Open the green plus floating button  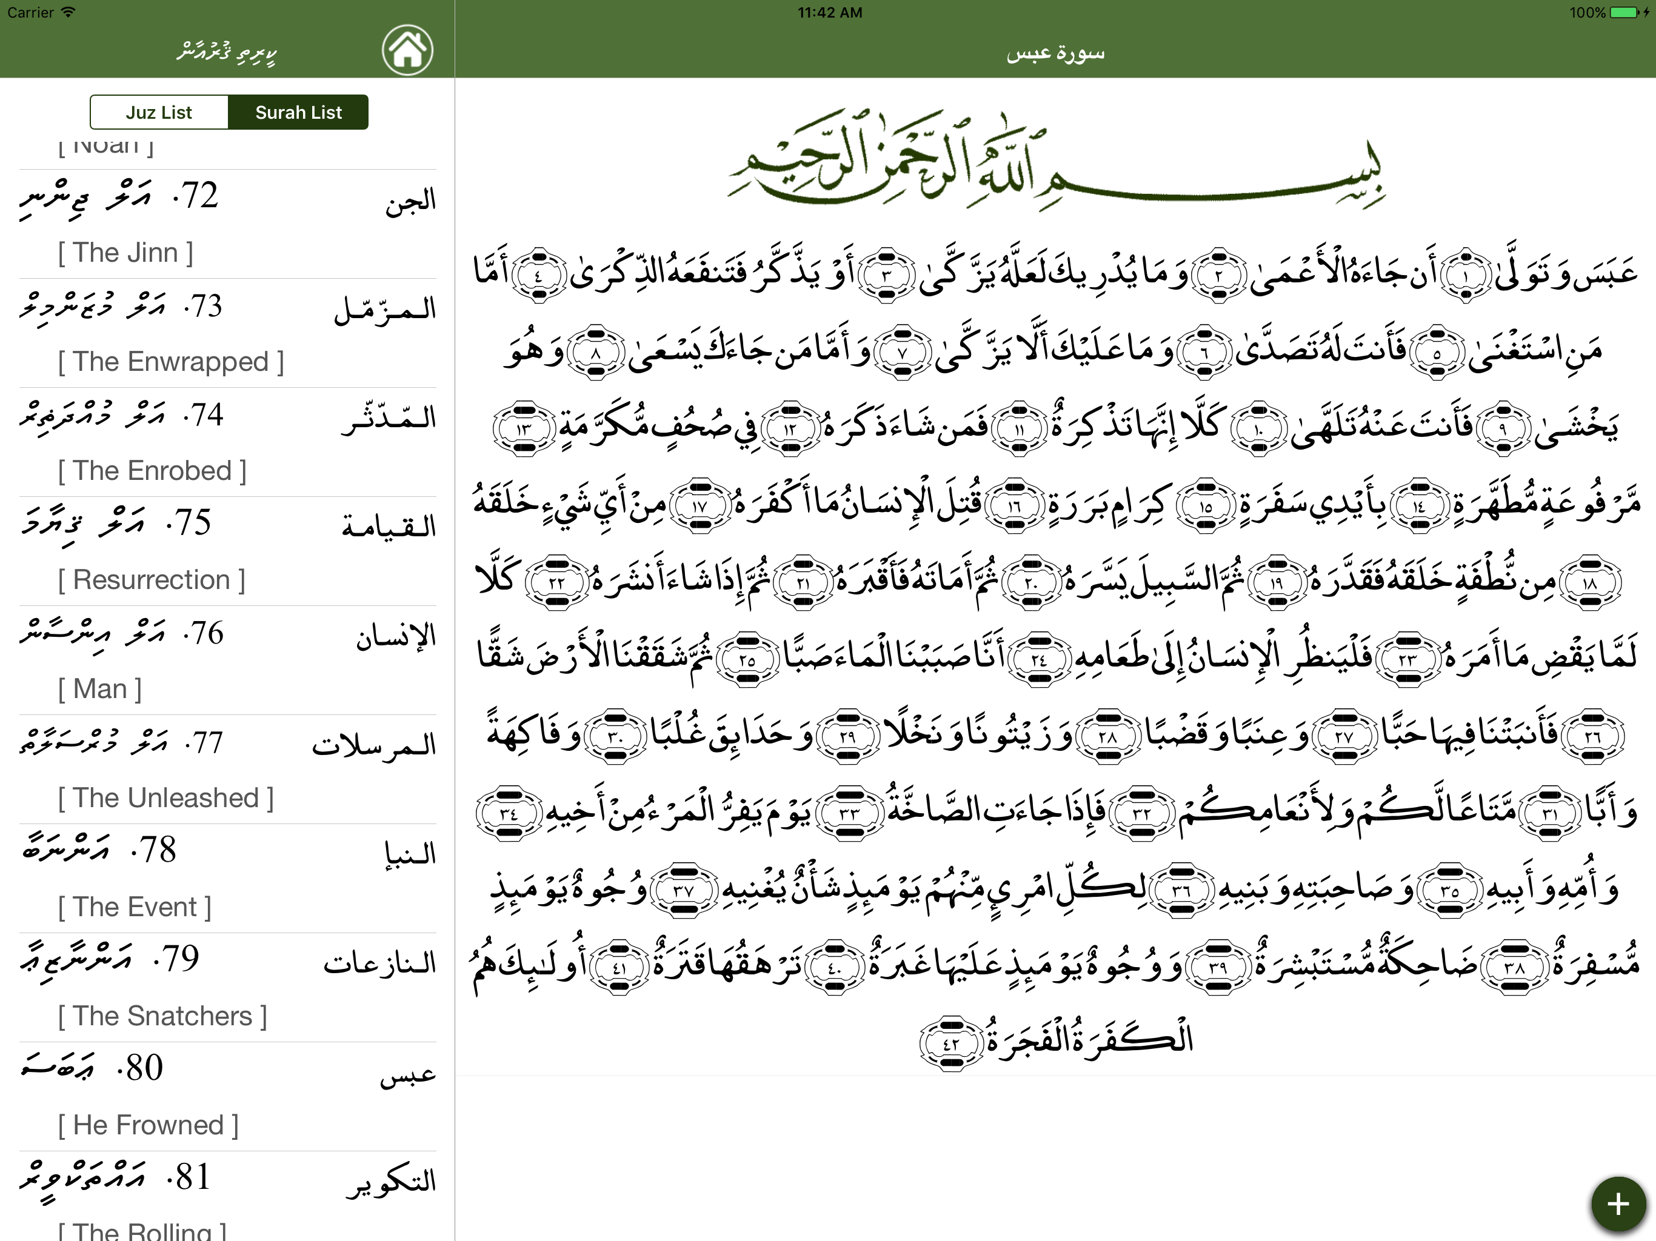[x=1618, y=1204]
